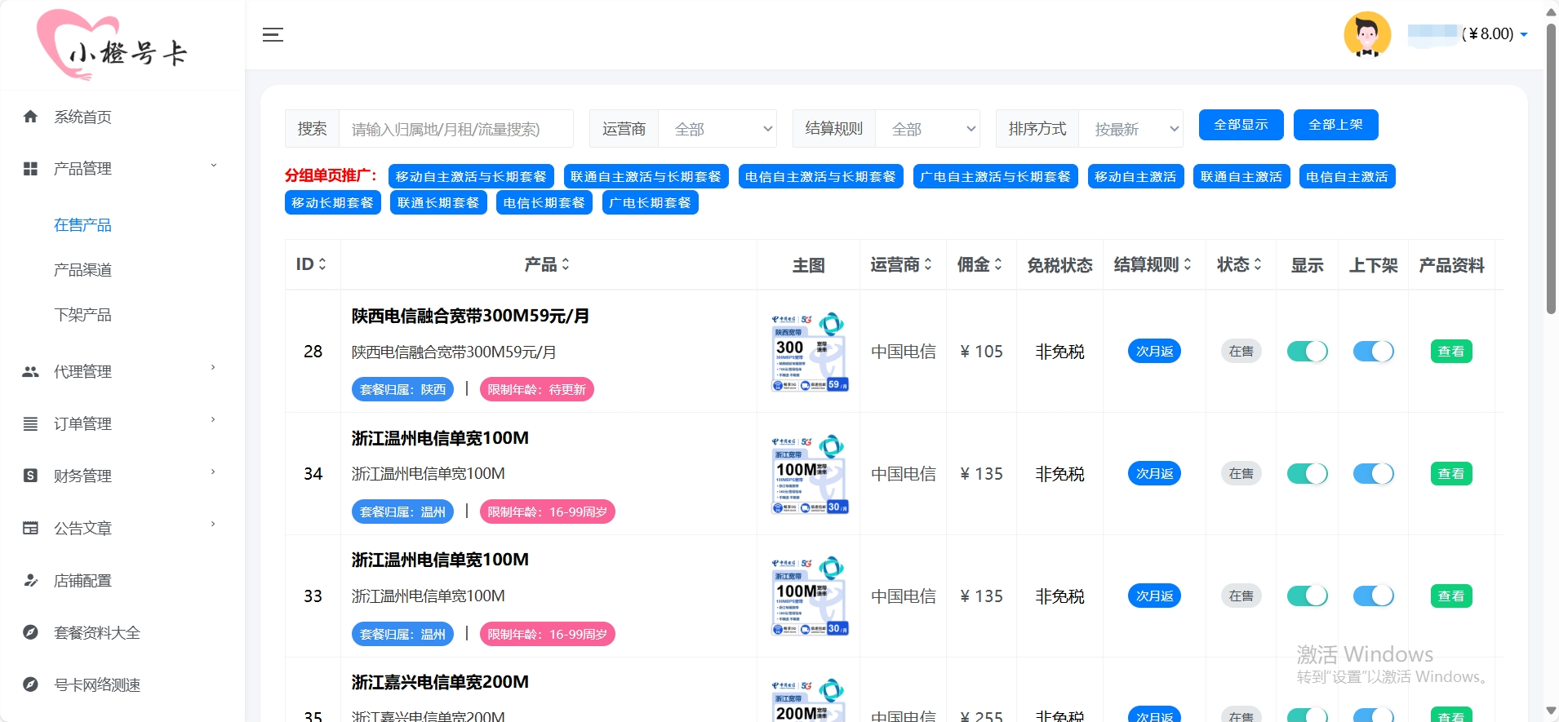Click 查看 button for product 34

point(1451,474)
